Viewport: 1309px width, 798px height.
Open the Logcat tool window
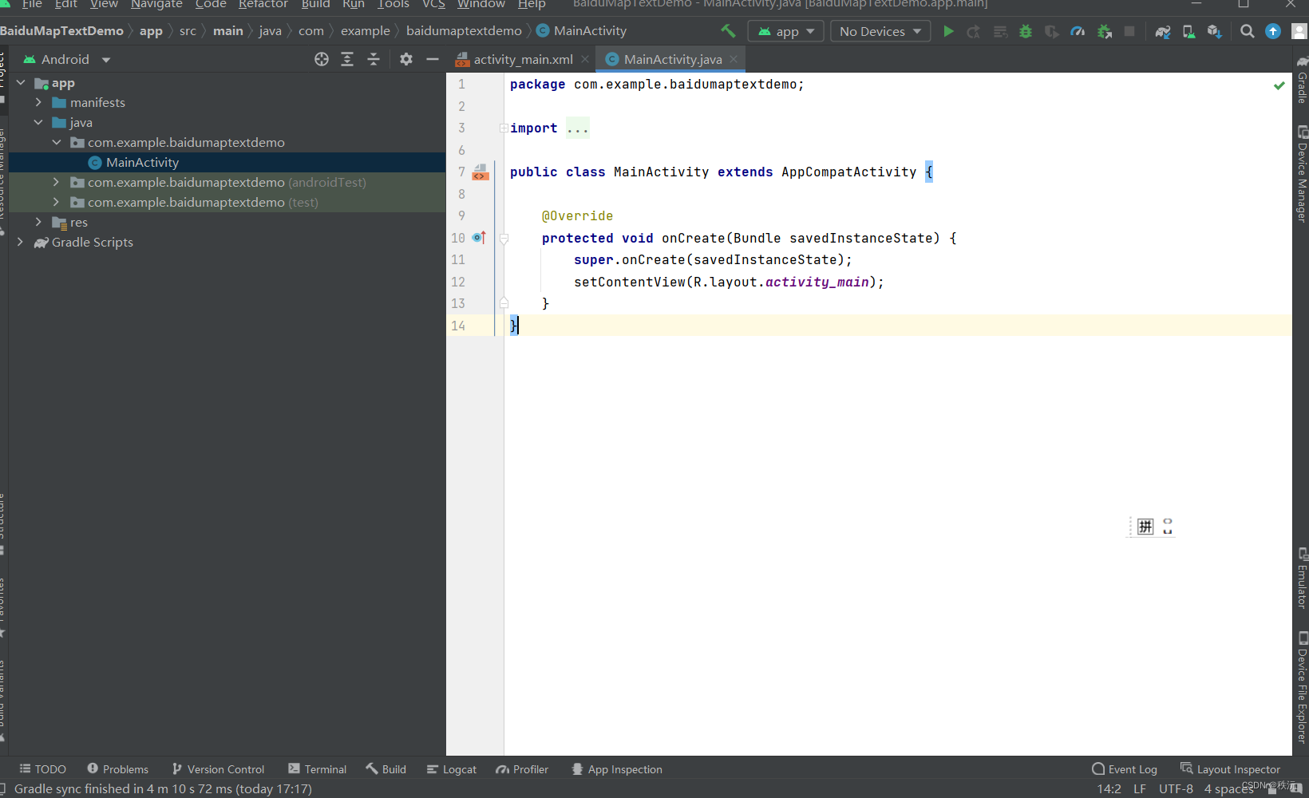(x=452, y=769)
